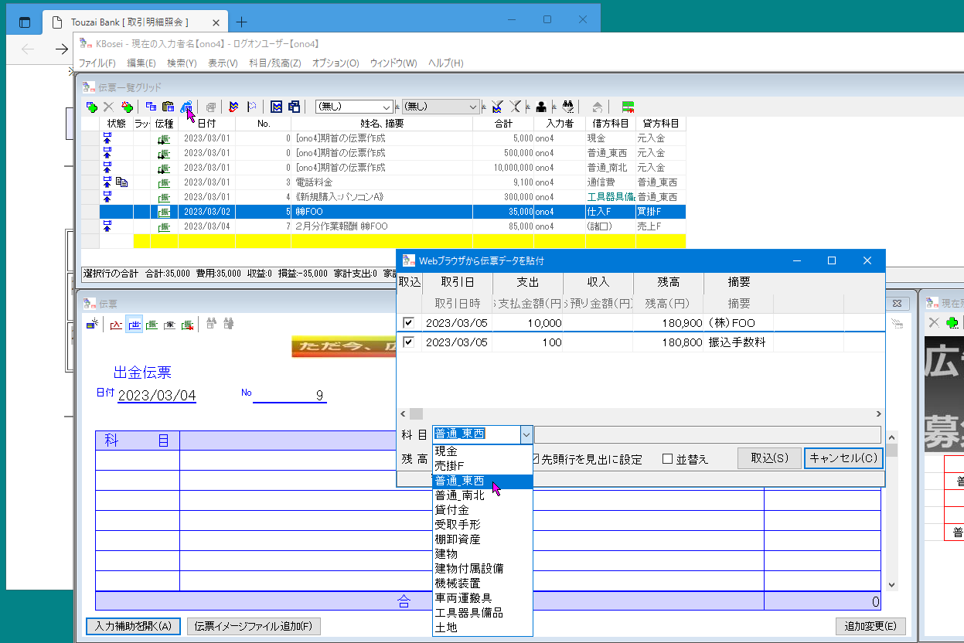Viewport: 964px width, 643px height.
Task: Click the blue chart icon in grid toolbar
Action: click(277, 107)
